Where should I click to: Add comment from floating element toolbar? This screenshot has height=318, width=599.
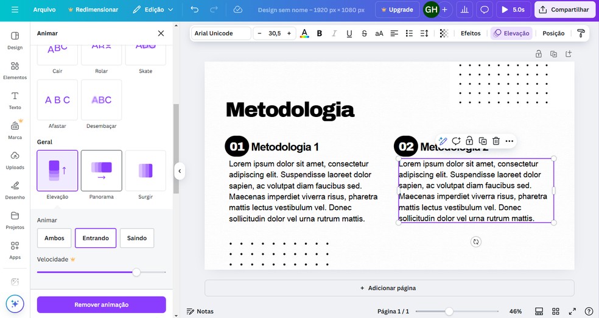coord(456,141)
